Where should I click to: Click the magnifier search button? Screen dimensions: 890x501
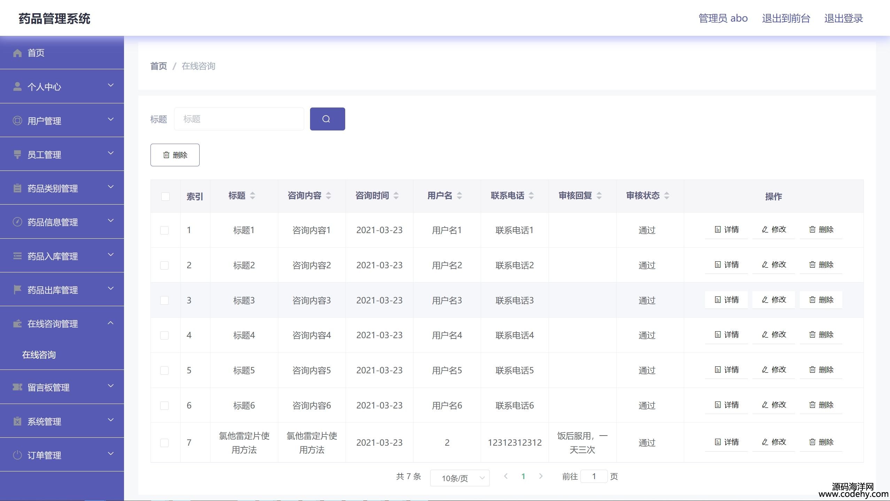[327, 119]
